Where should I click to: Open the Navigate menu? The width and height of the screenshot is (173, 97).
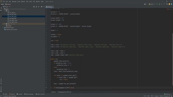point(14,2)
